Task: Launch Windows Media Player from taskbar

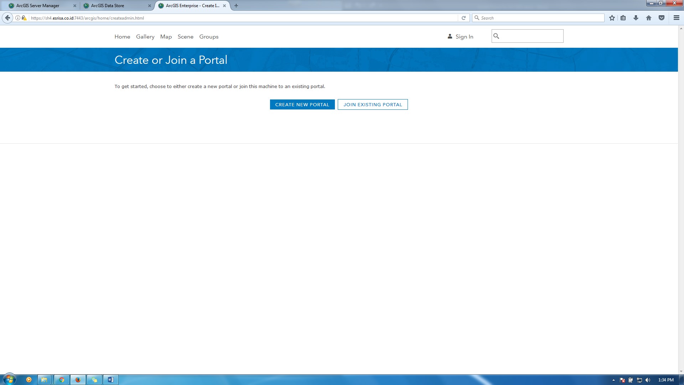Action: coord(29,380)
